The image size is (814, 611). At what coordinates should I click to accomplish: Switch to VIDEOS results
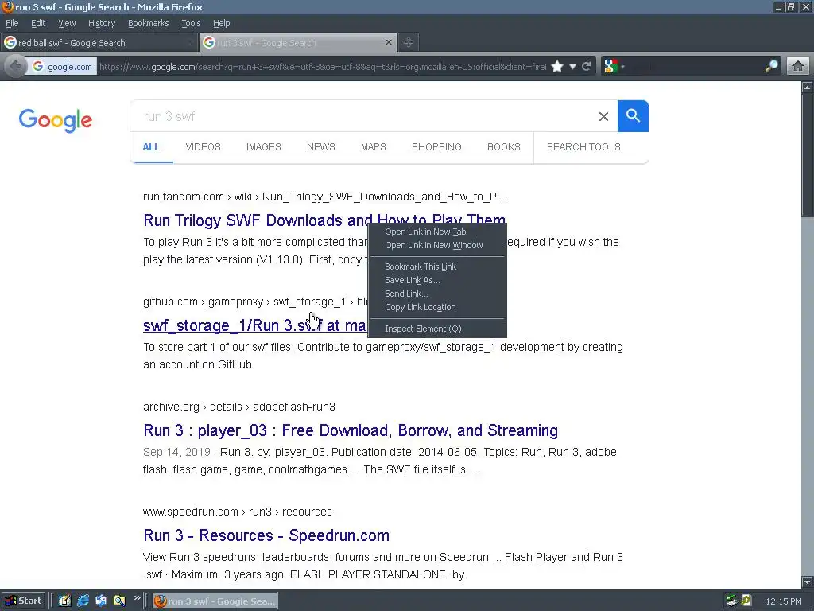(203, 147)
